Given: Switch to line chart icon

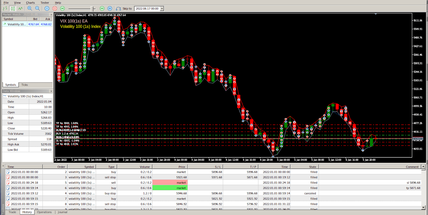Looking at the screenshot, I should (x=20, y=9).
